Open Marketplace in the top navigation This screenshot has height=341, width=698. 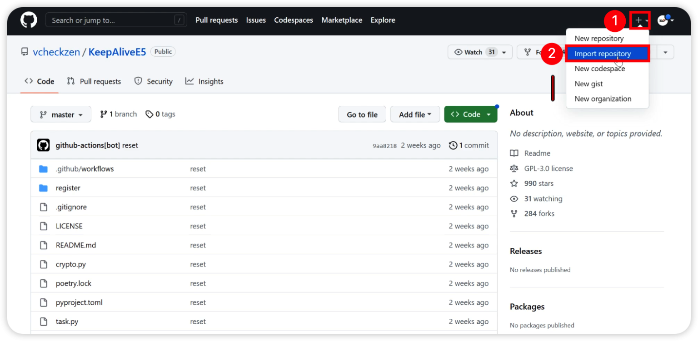coord(342,20)
